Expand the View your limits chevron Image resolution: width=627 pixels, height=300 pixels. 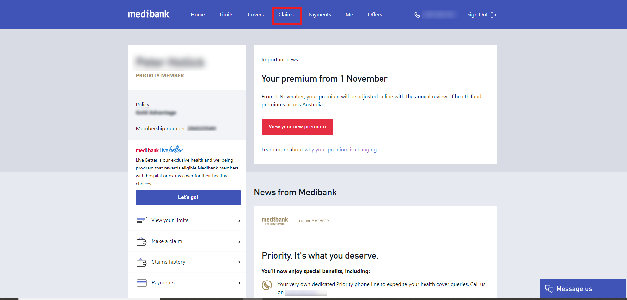tap(239, 220)
